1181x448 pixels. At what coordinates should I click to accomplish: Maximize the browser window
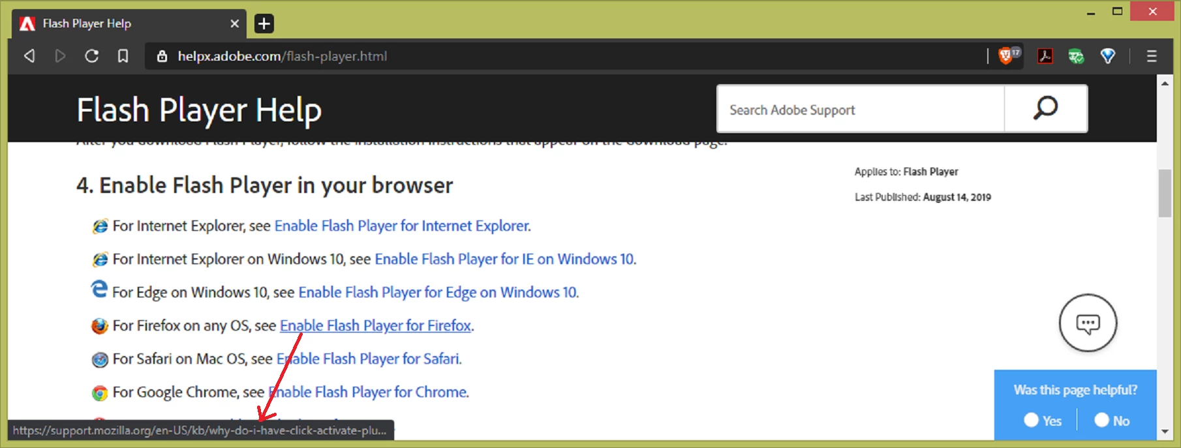(x=1118, y=12)
